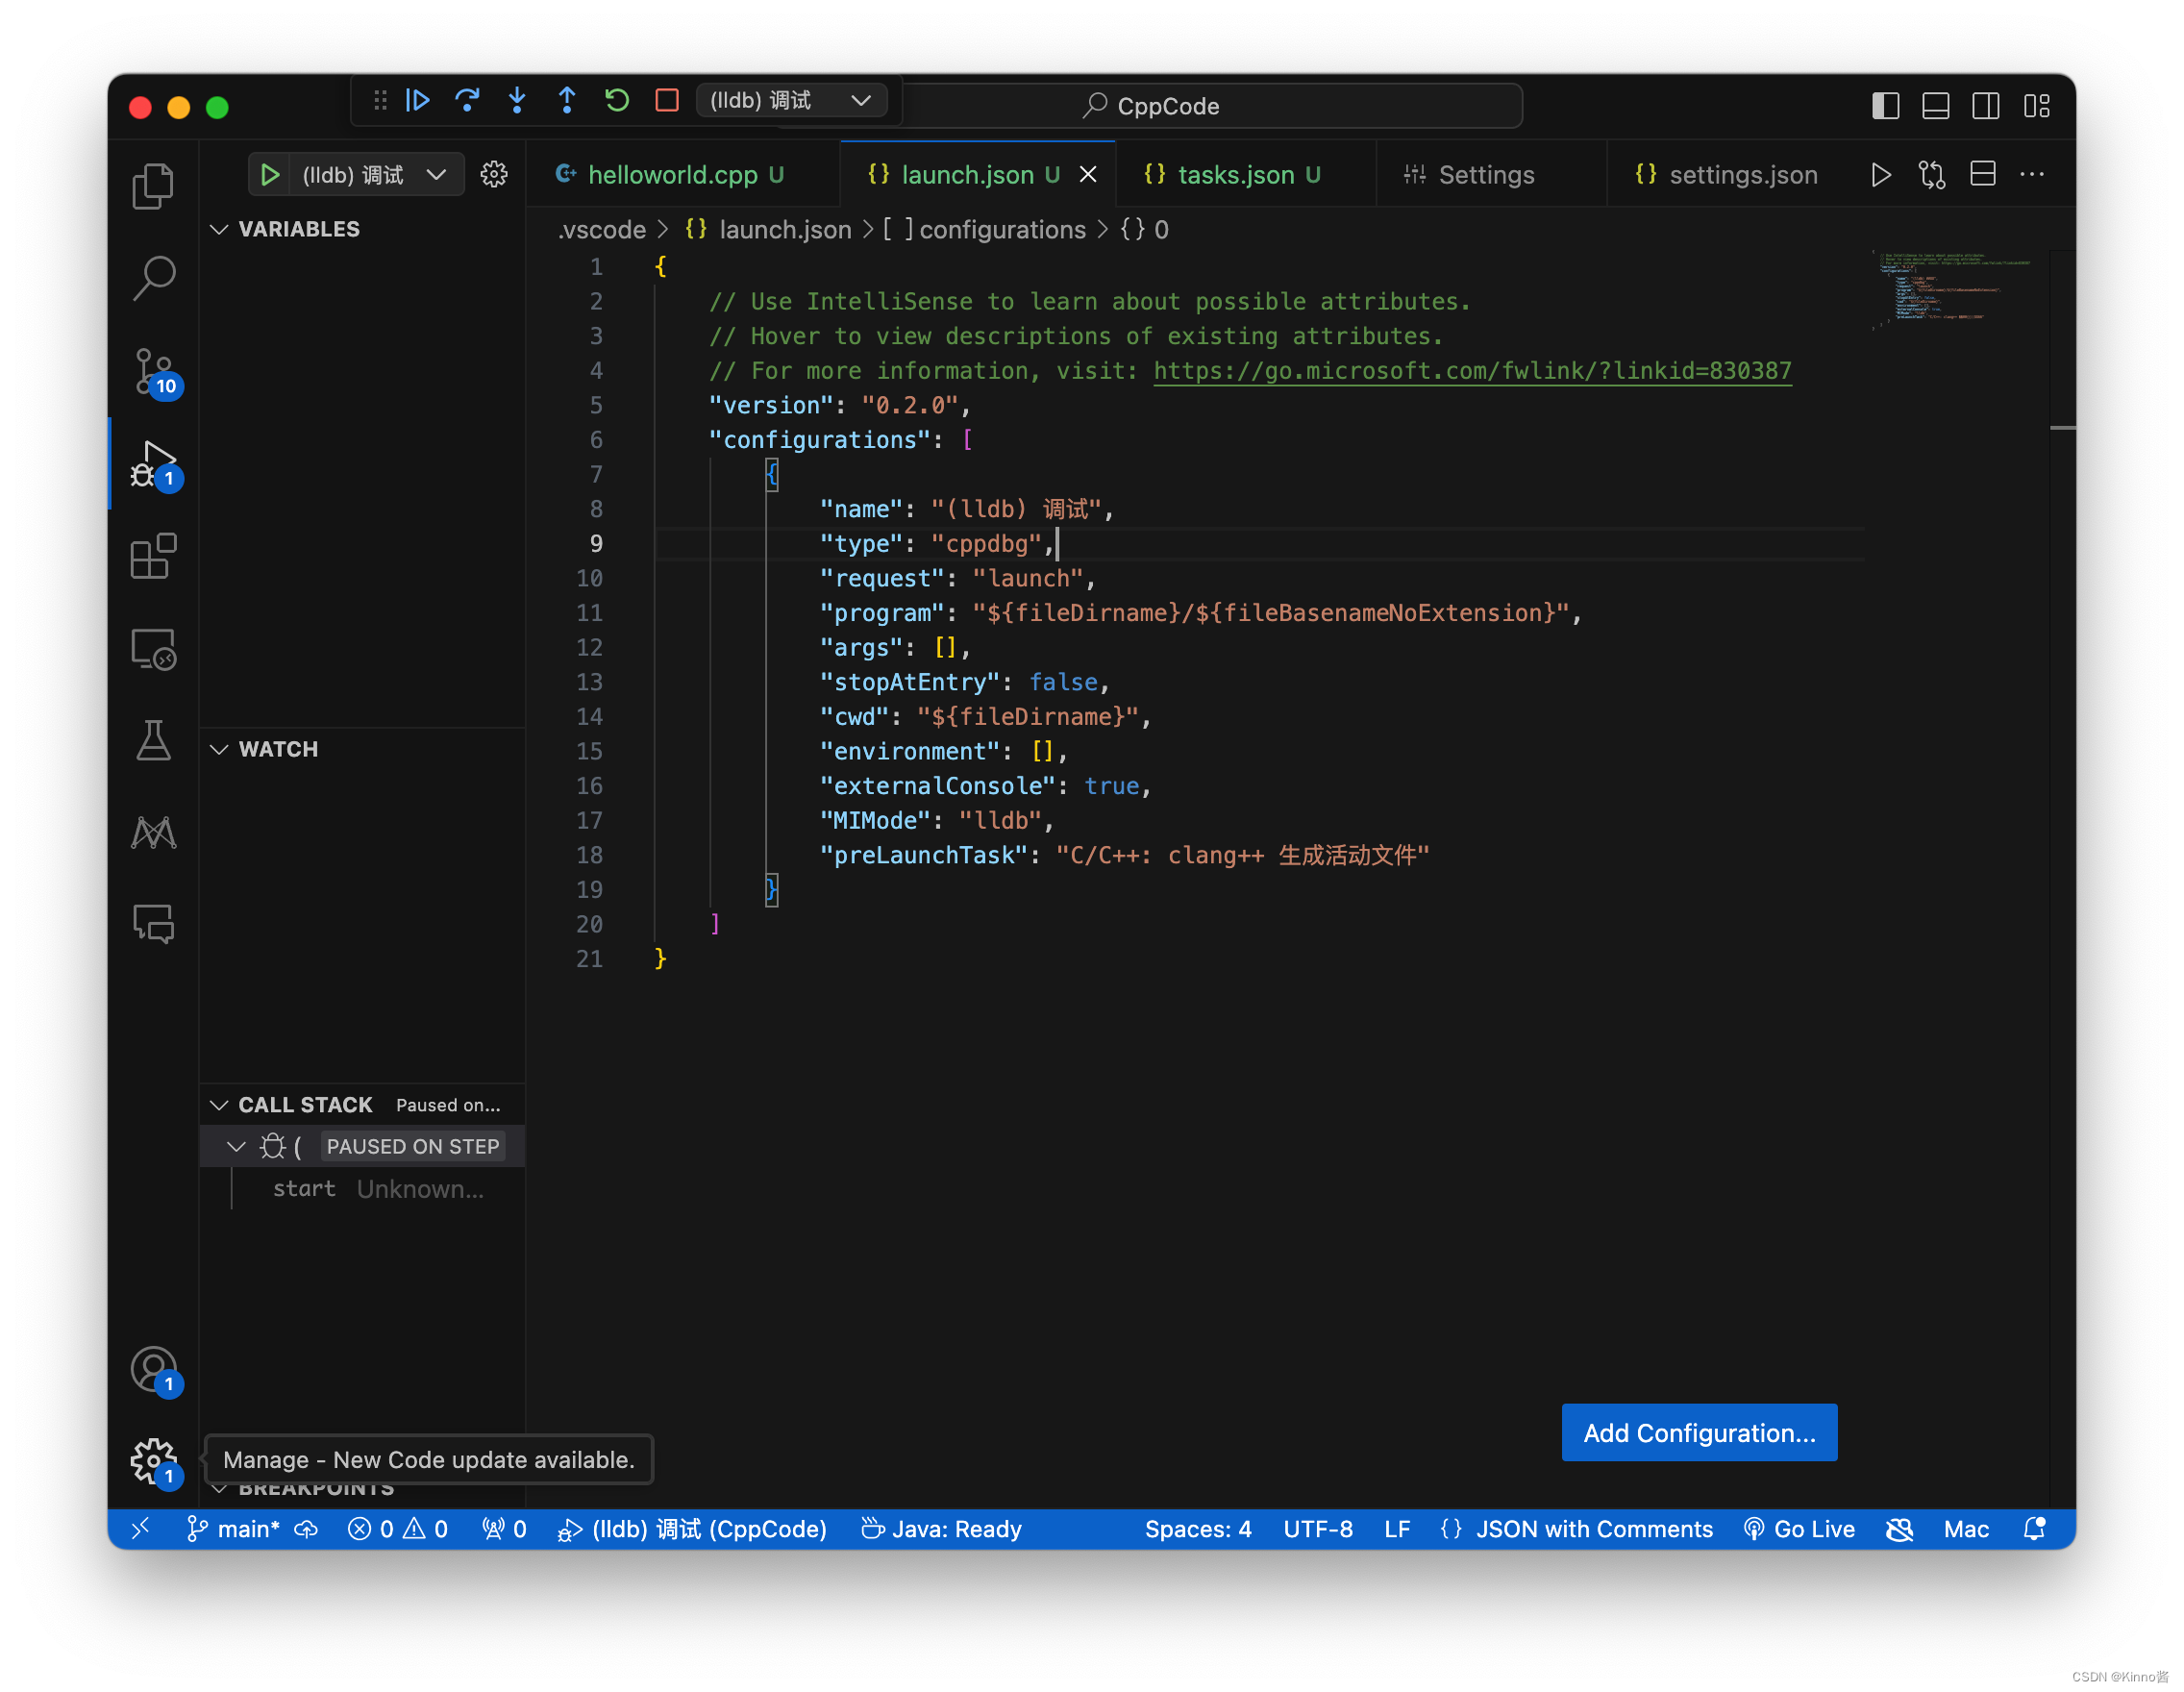Viewport: 2184px width, 1692px height.
Task: Toggle the secondary side bar button
Action: (x=1985, y=106)
